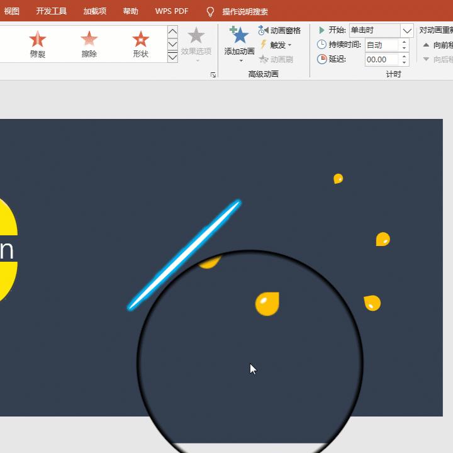Increase the duration with up spinner
The image size is (453, 453).
click(404, 42)
